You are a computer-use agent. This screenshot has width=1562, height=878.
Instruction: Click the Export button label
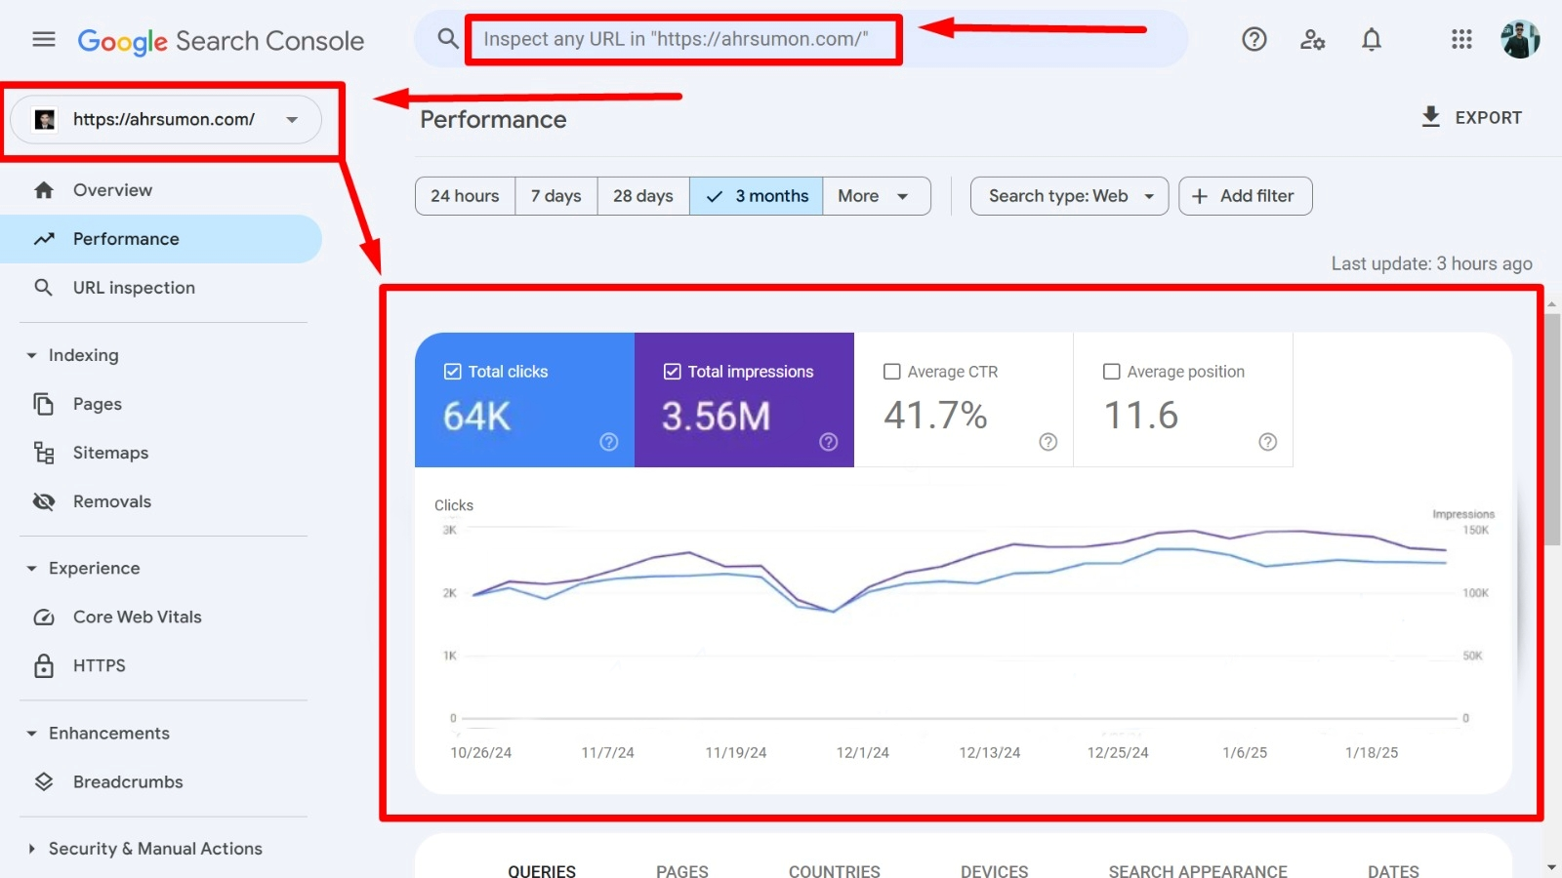(1489, 118)
